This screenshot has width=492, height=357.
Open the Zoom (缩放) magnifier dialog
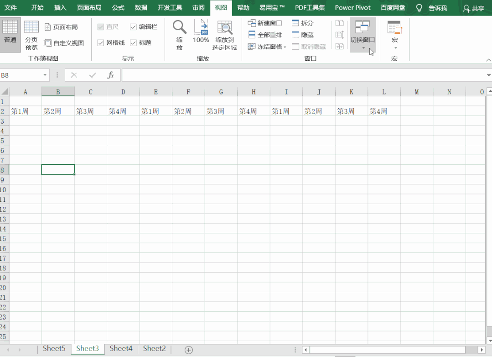coord(180,35)
